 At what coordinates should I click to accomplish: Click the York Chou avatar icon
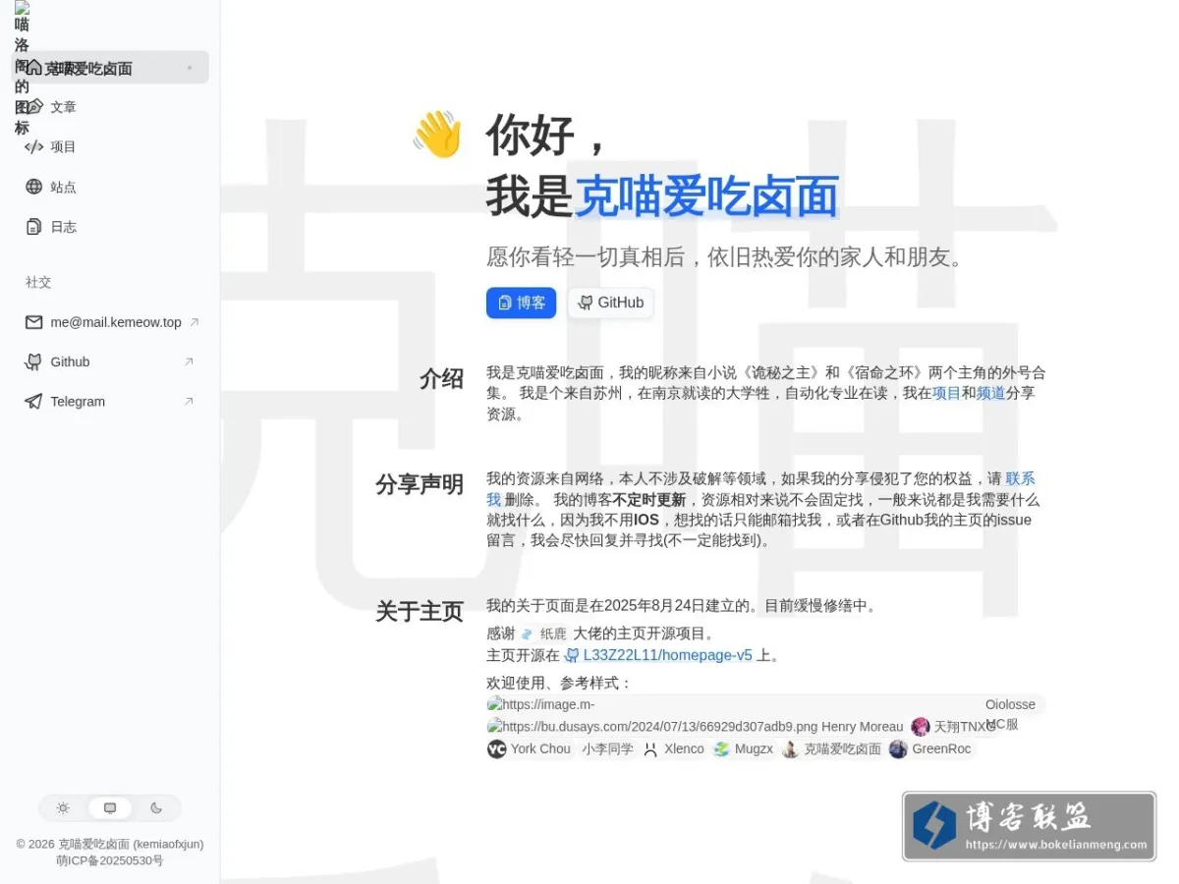pos(497,748)
